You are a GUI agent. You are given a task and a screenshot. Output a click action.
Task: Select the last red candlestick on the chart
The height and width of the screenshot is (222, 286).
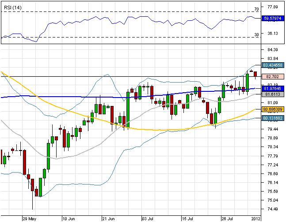tap(255, 74)
